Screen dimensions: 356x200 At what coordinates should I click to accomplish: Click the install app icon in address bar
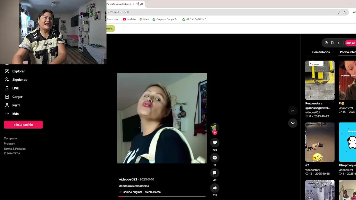pyautogui.click(x=338, y=12)
